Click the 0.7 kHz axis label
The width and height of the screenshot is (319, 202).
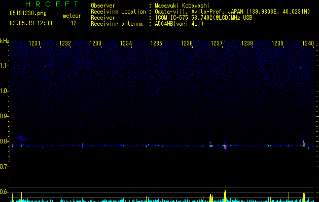point(4,167)
